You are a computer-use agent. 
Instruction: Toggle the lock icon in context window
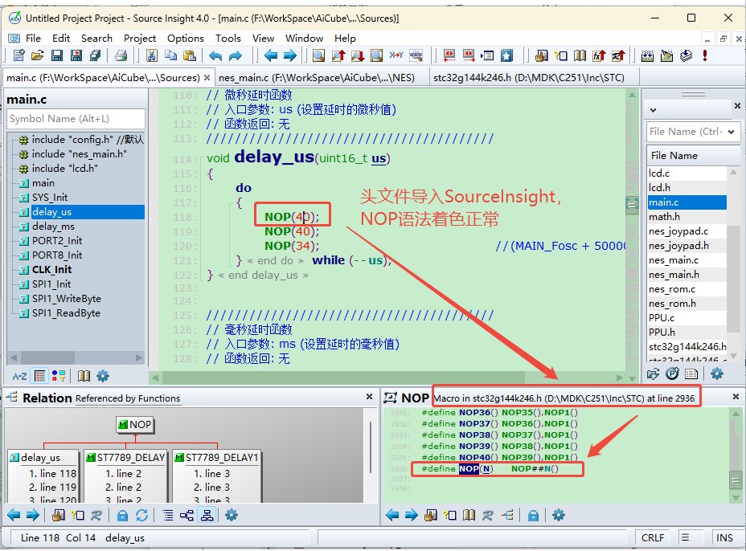click(533, 515)
